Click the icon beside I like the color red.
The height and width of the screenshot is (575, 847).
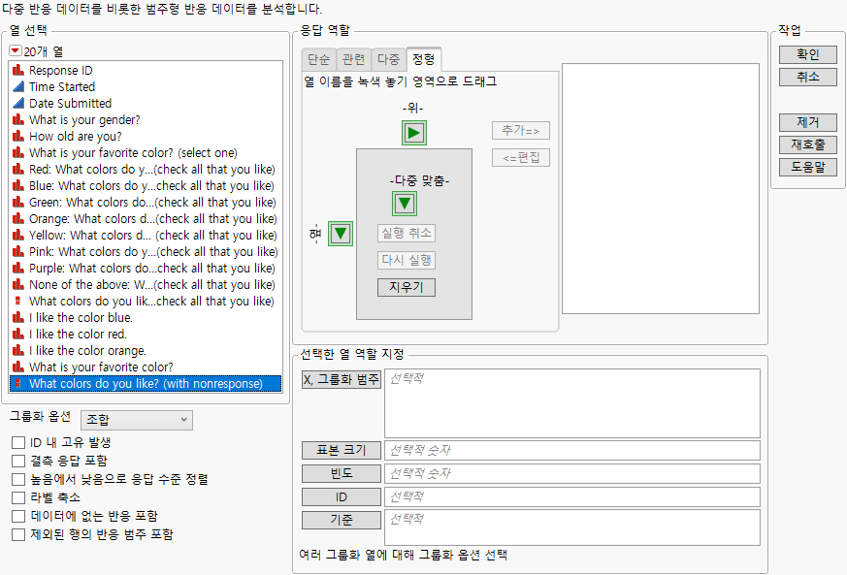(18, 334)
